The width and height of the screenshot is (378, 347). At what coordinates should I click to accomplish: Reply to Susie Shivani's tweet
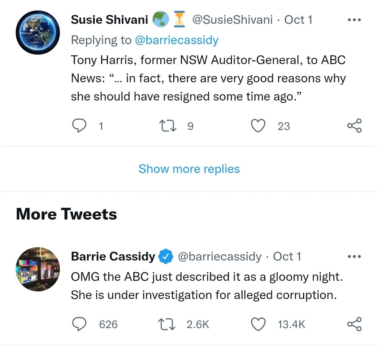(x=79, y=126)
